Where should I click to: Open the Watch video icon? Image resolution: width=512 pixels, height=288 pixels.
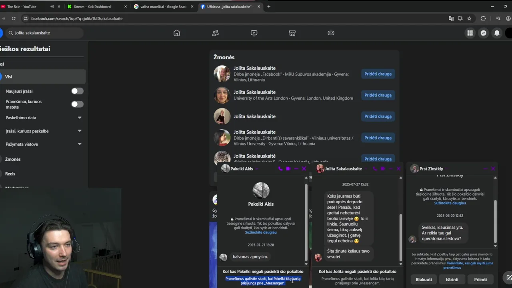pyautogui.click(x=254, y=33)
